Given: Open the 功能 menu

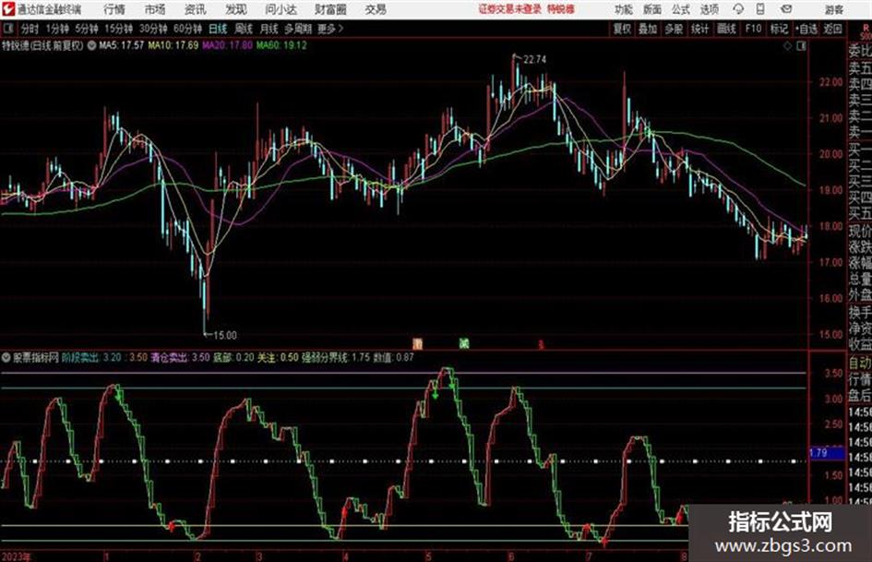Looking at the screenshot, I should [x=624, y=9].
